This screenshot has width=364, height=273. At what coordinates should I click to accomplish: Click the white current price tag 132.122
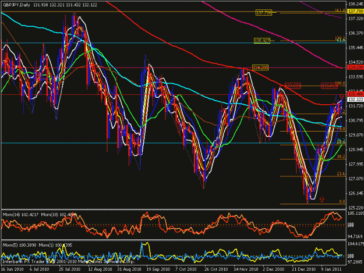[x=356, y=100]
